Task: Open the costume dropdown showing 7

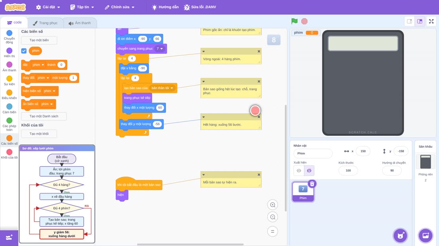Action: (160, 49)
